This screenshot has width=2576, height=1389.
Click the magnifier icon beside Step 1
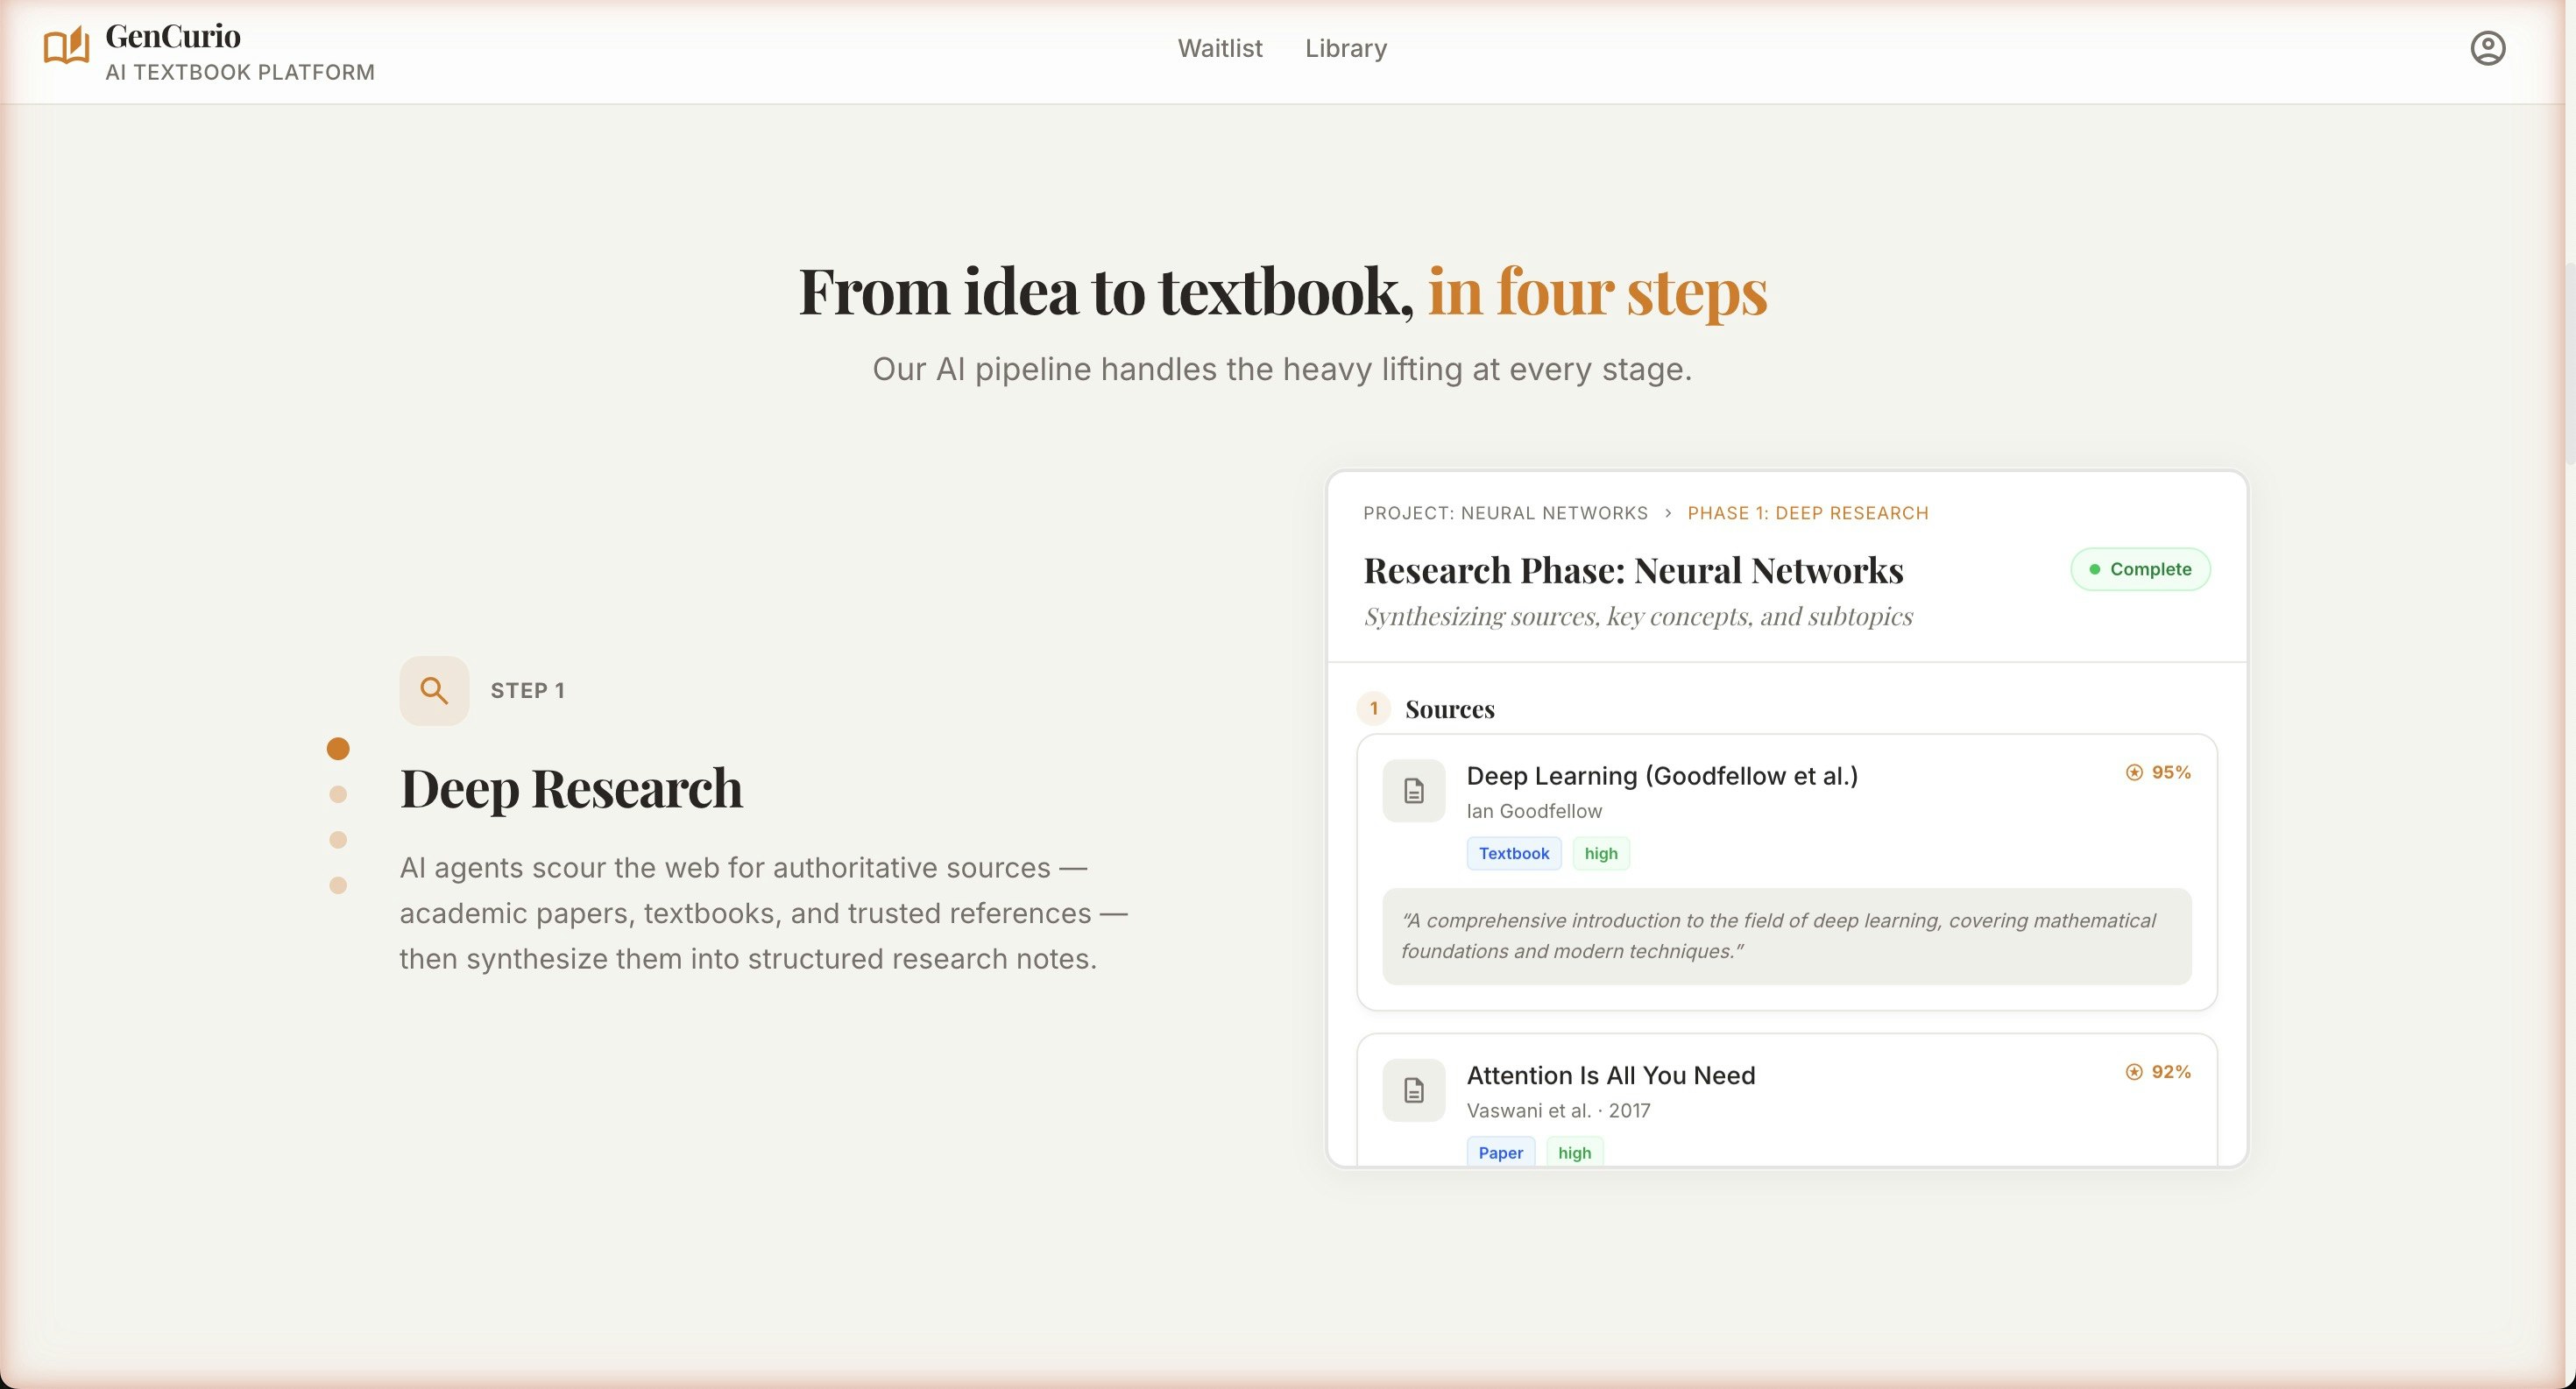pyautogui.click(x=434, y=689)
